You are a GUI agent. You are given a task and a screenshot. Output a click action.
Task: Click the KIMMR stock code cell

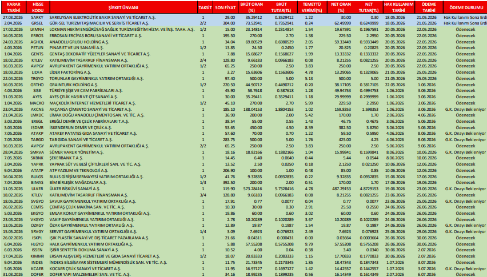[x=37, y=256]
